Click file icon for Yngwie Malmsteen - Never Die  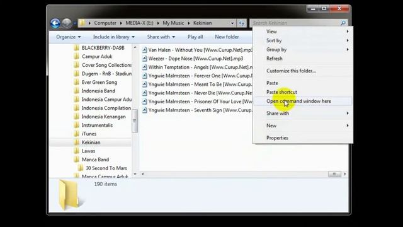pos(144,93)
